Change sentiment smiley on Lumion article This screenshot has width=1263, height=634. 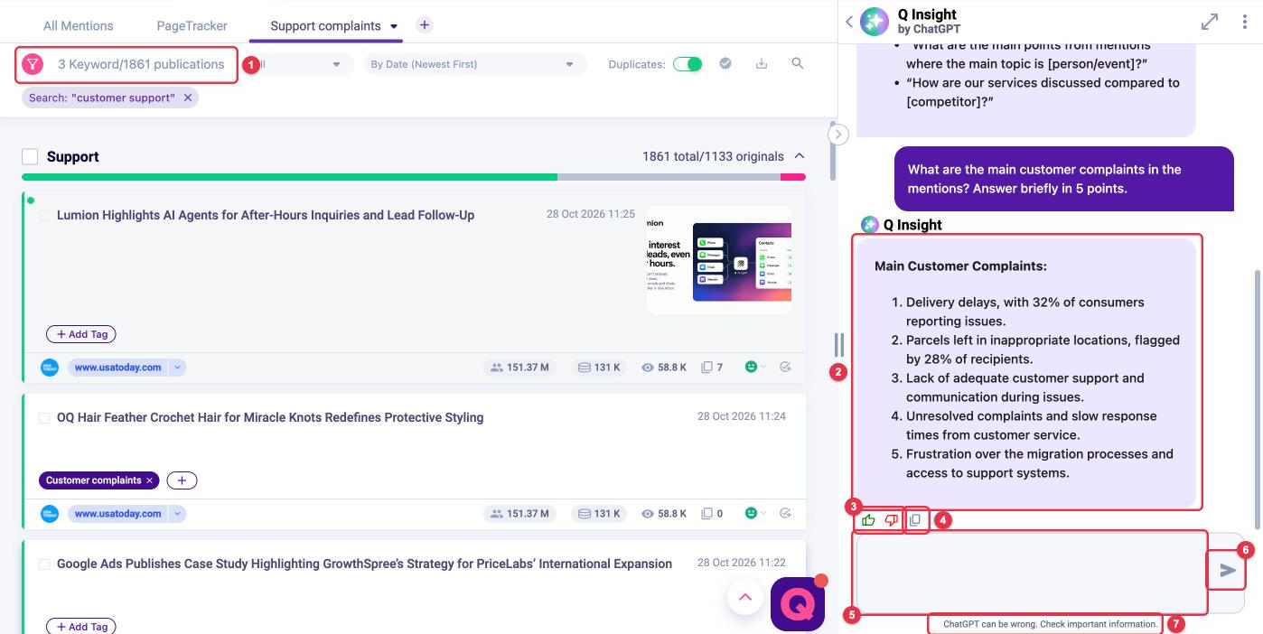point(753,368)
